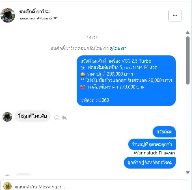Click the reply arrow icon beside message
The image size is (192, 190).
(64, 118)
